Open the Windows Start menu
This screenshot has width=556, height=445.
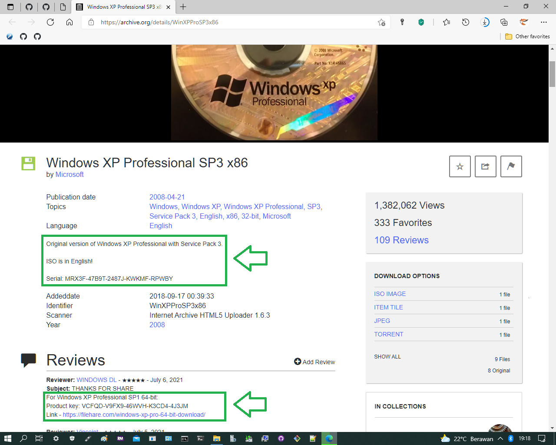coord(7,438)
